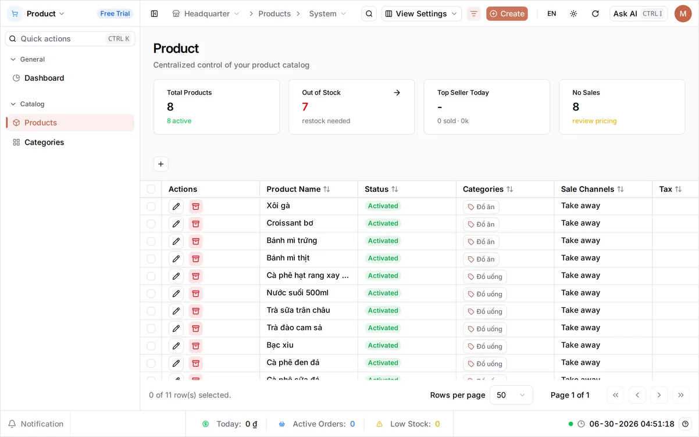
Task: Open the help icon in status bar
Action: [x=686, y=424]
